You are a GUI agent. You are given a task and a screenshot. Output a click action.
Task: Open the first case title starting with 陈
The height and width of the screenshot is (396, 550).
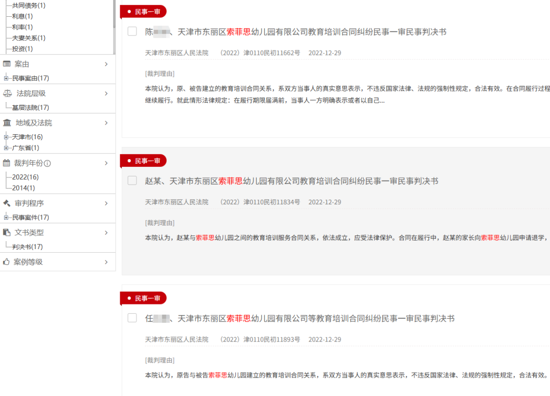point(296,32)
